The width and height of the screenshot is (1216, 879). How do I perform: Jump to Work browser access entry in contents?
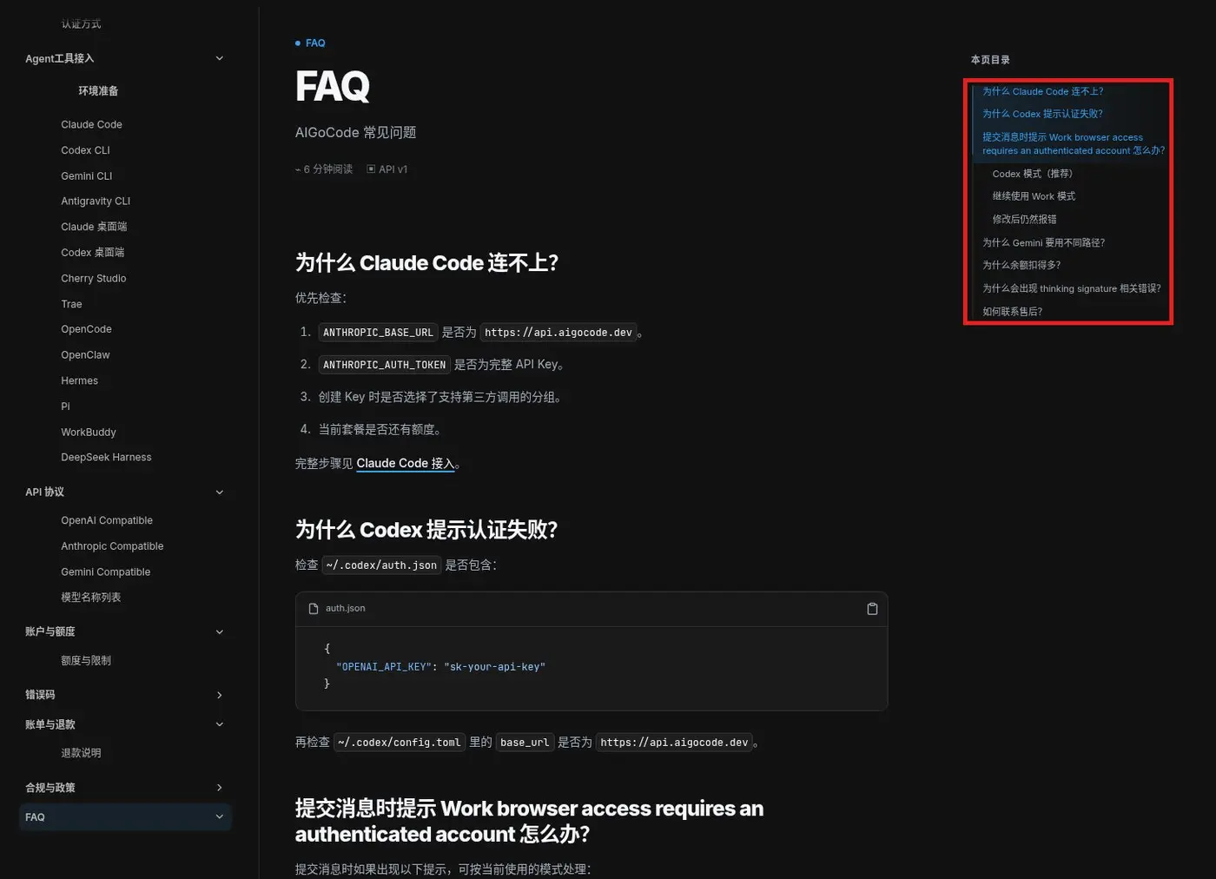tap(1074, 144)
